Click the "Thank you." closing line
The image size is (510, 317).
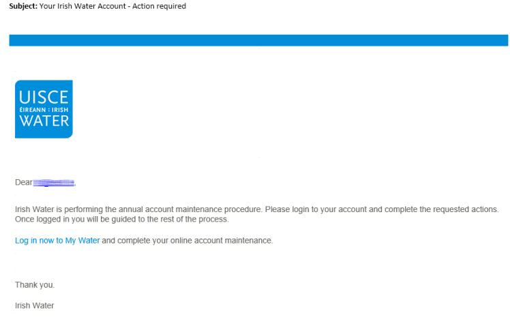[x=35, y=285]
